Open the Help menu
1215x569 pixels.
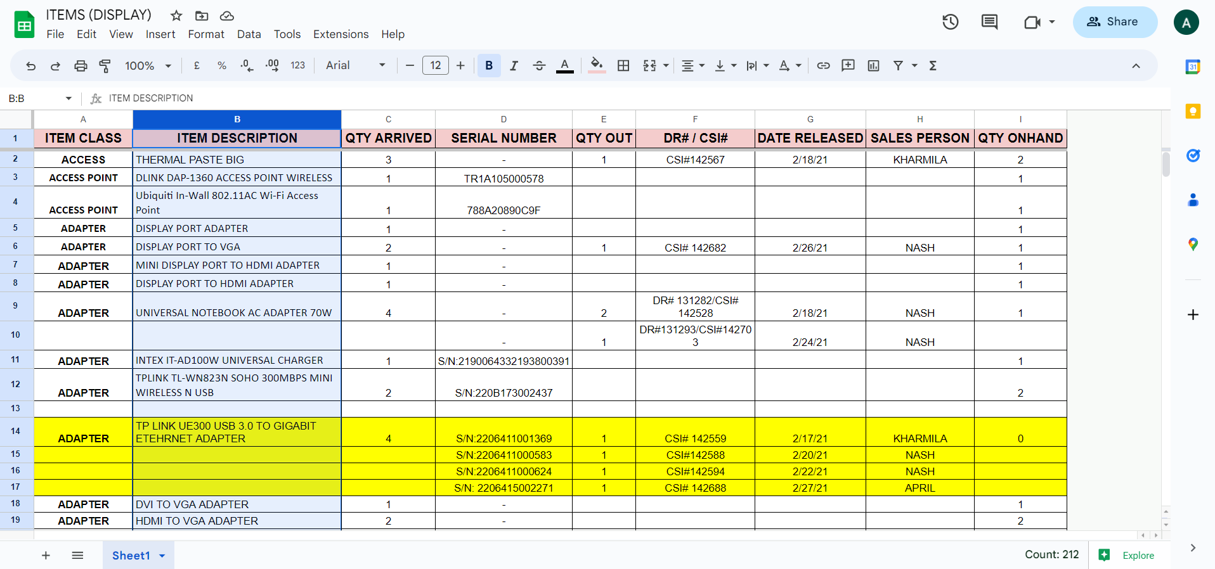coord(393,34)
